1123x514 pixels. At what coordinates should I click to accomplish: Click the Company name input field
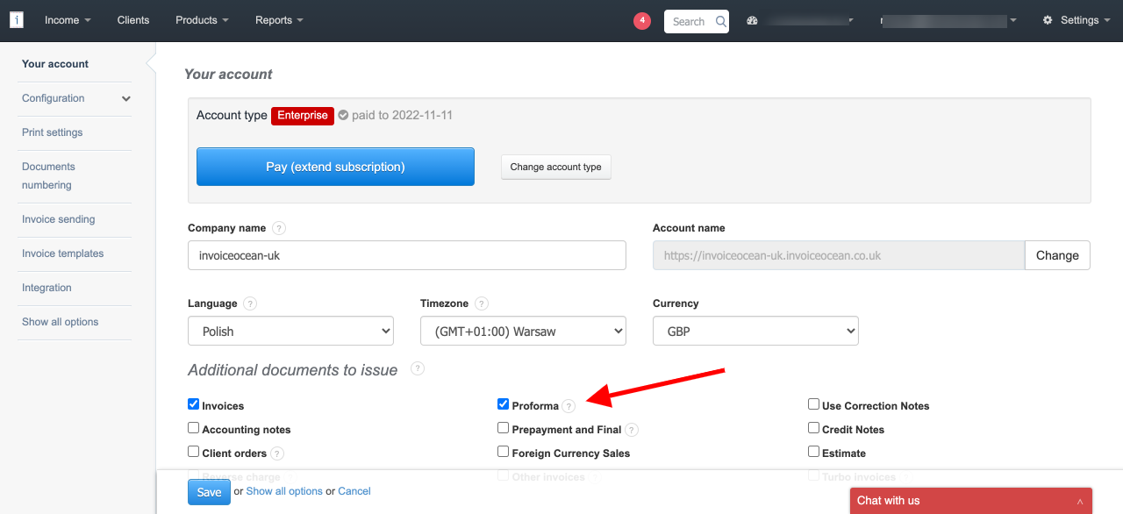coord(407,255)
